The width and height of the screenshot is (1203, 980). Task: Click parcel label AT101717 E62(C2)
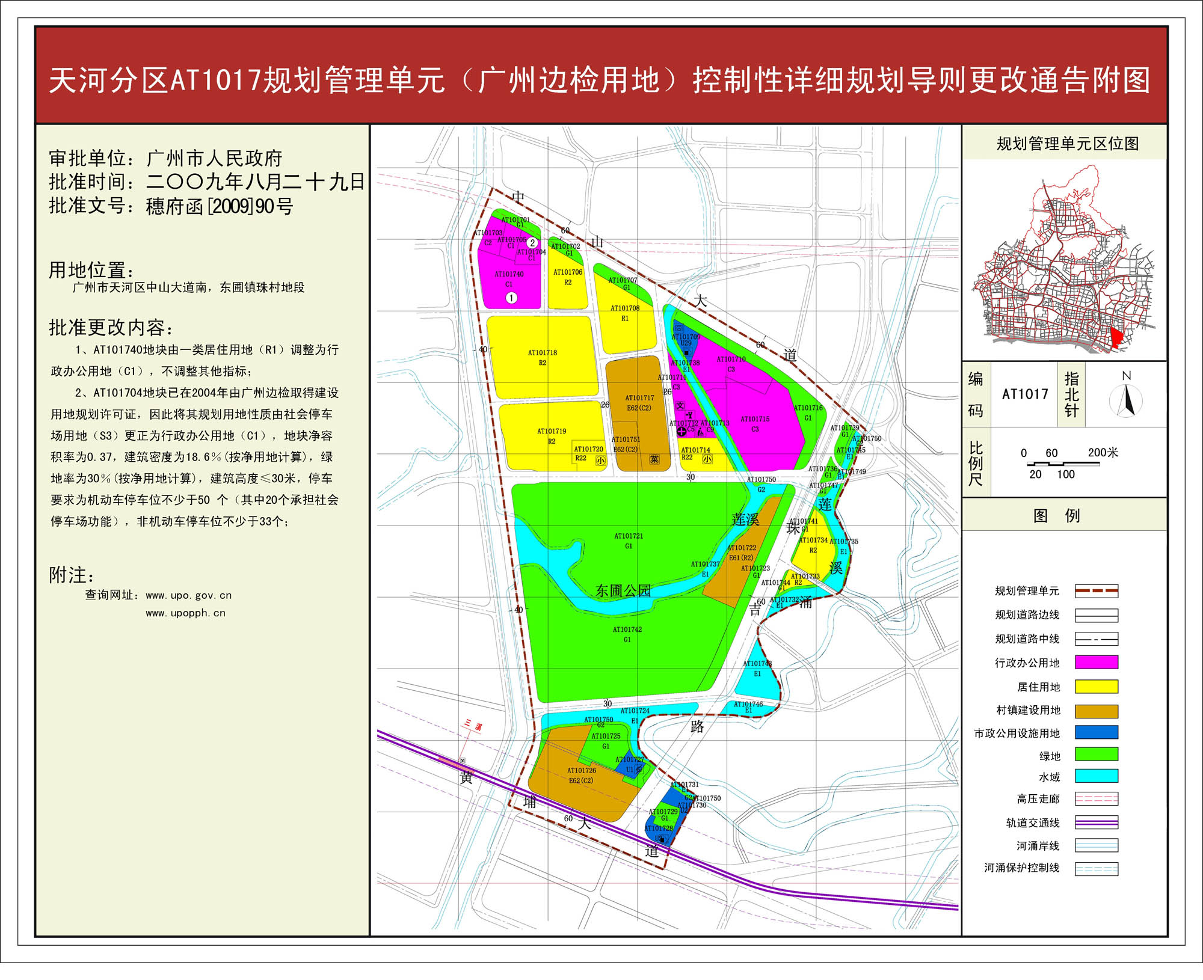pos(639,403)
